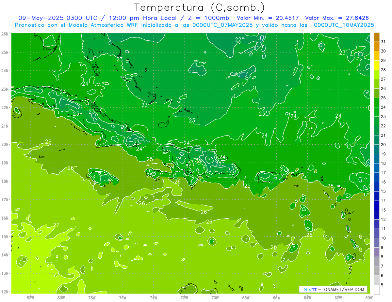This screenshot has height=302, width=392.
Task: Click the legend value 31
Action: tap(384, 42)
